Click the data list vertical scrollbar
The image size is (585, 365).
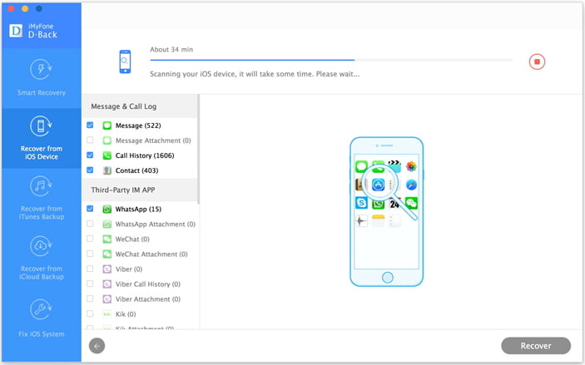point(199,149)
